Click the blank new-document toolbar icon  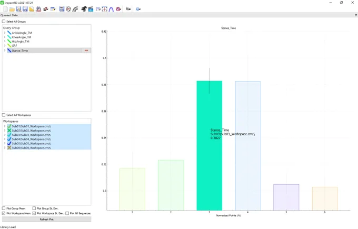pyautogui.click(x=5, y=9)
